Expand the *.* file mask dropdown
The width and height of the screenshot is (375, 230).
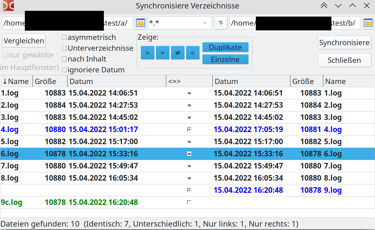[x=205, y=23]
